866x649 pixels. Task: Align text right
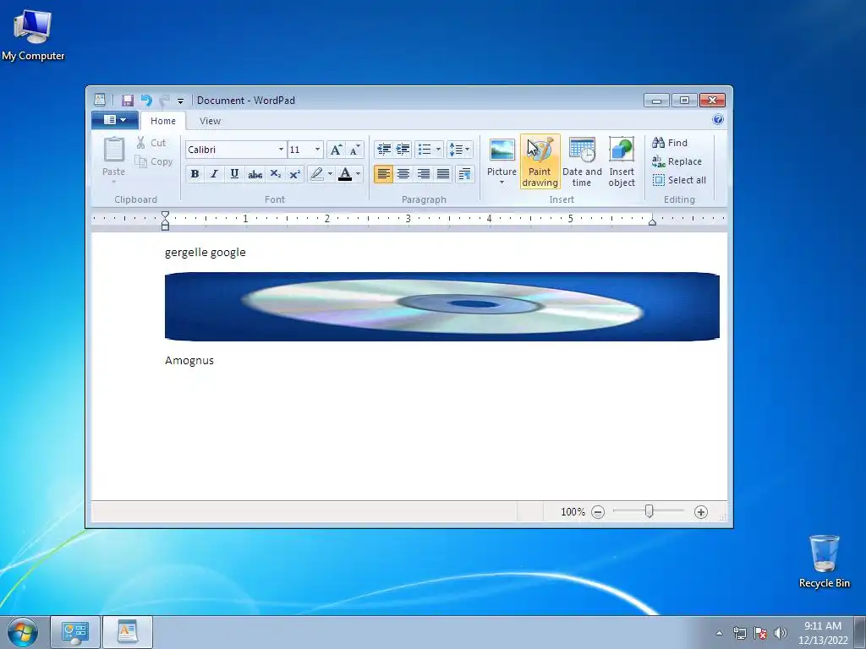424,174
